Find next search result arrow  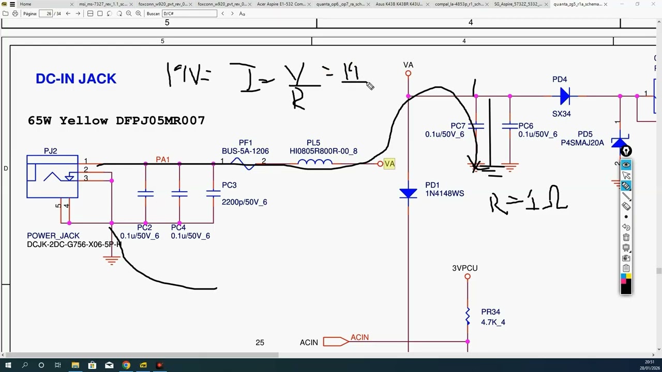(232, 13)
